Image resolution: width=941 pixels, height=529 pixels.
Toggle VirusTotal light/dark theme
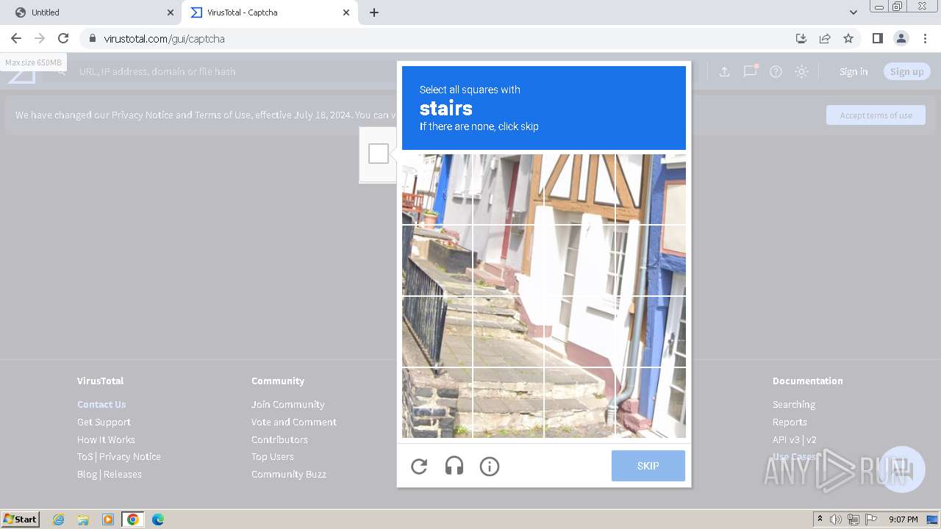(802, 71)
